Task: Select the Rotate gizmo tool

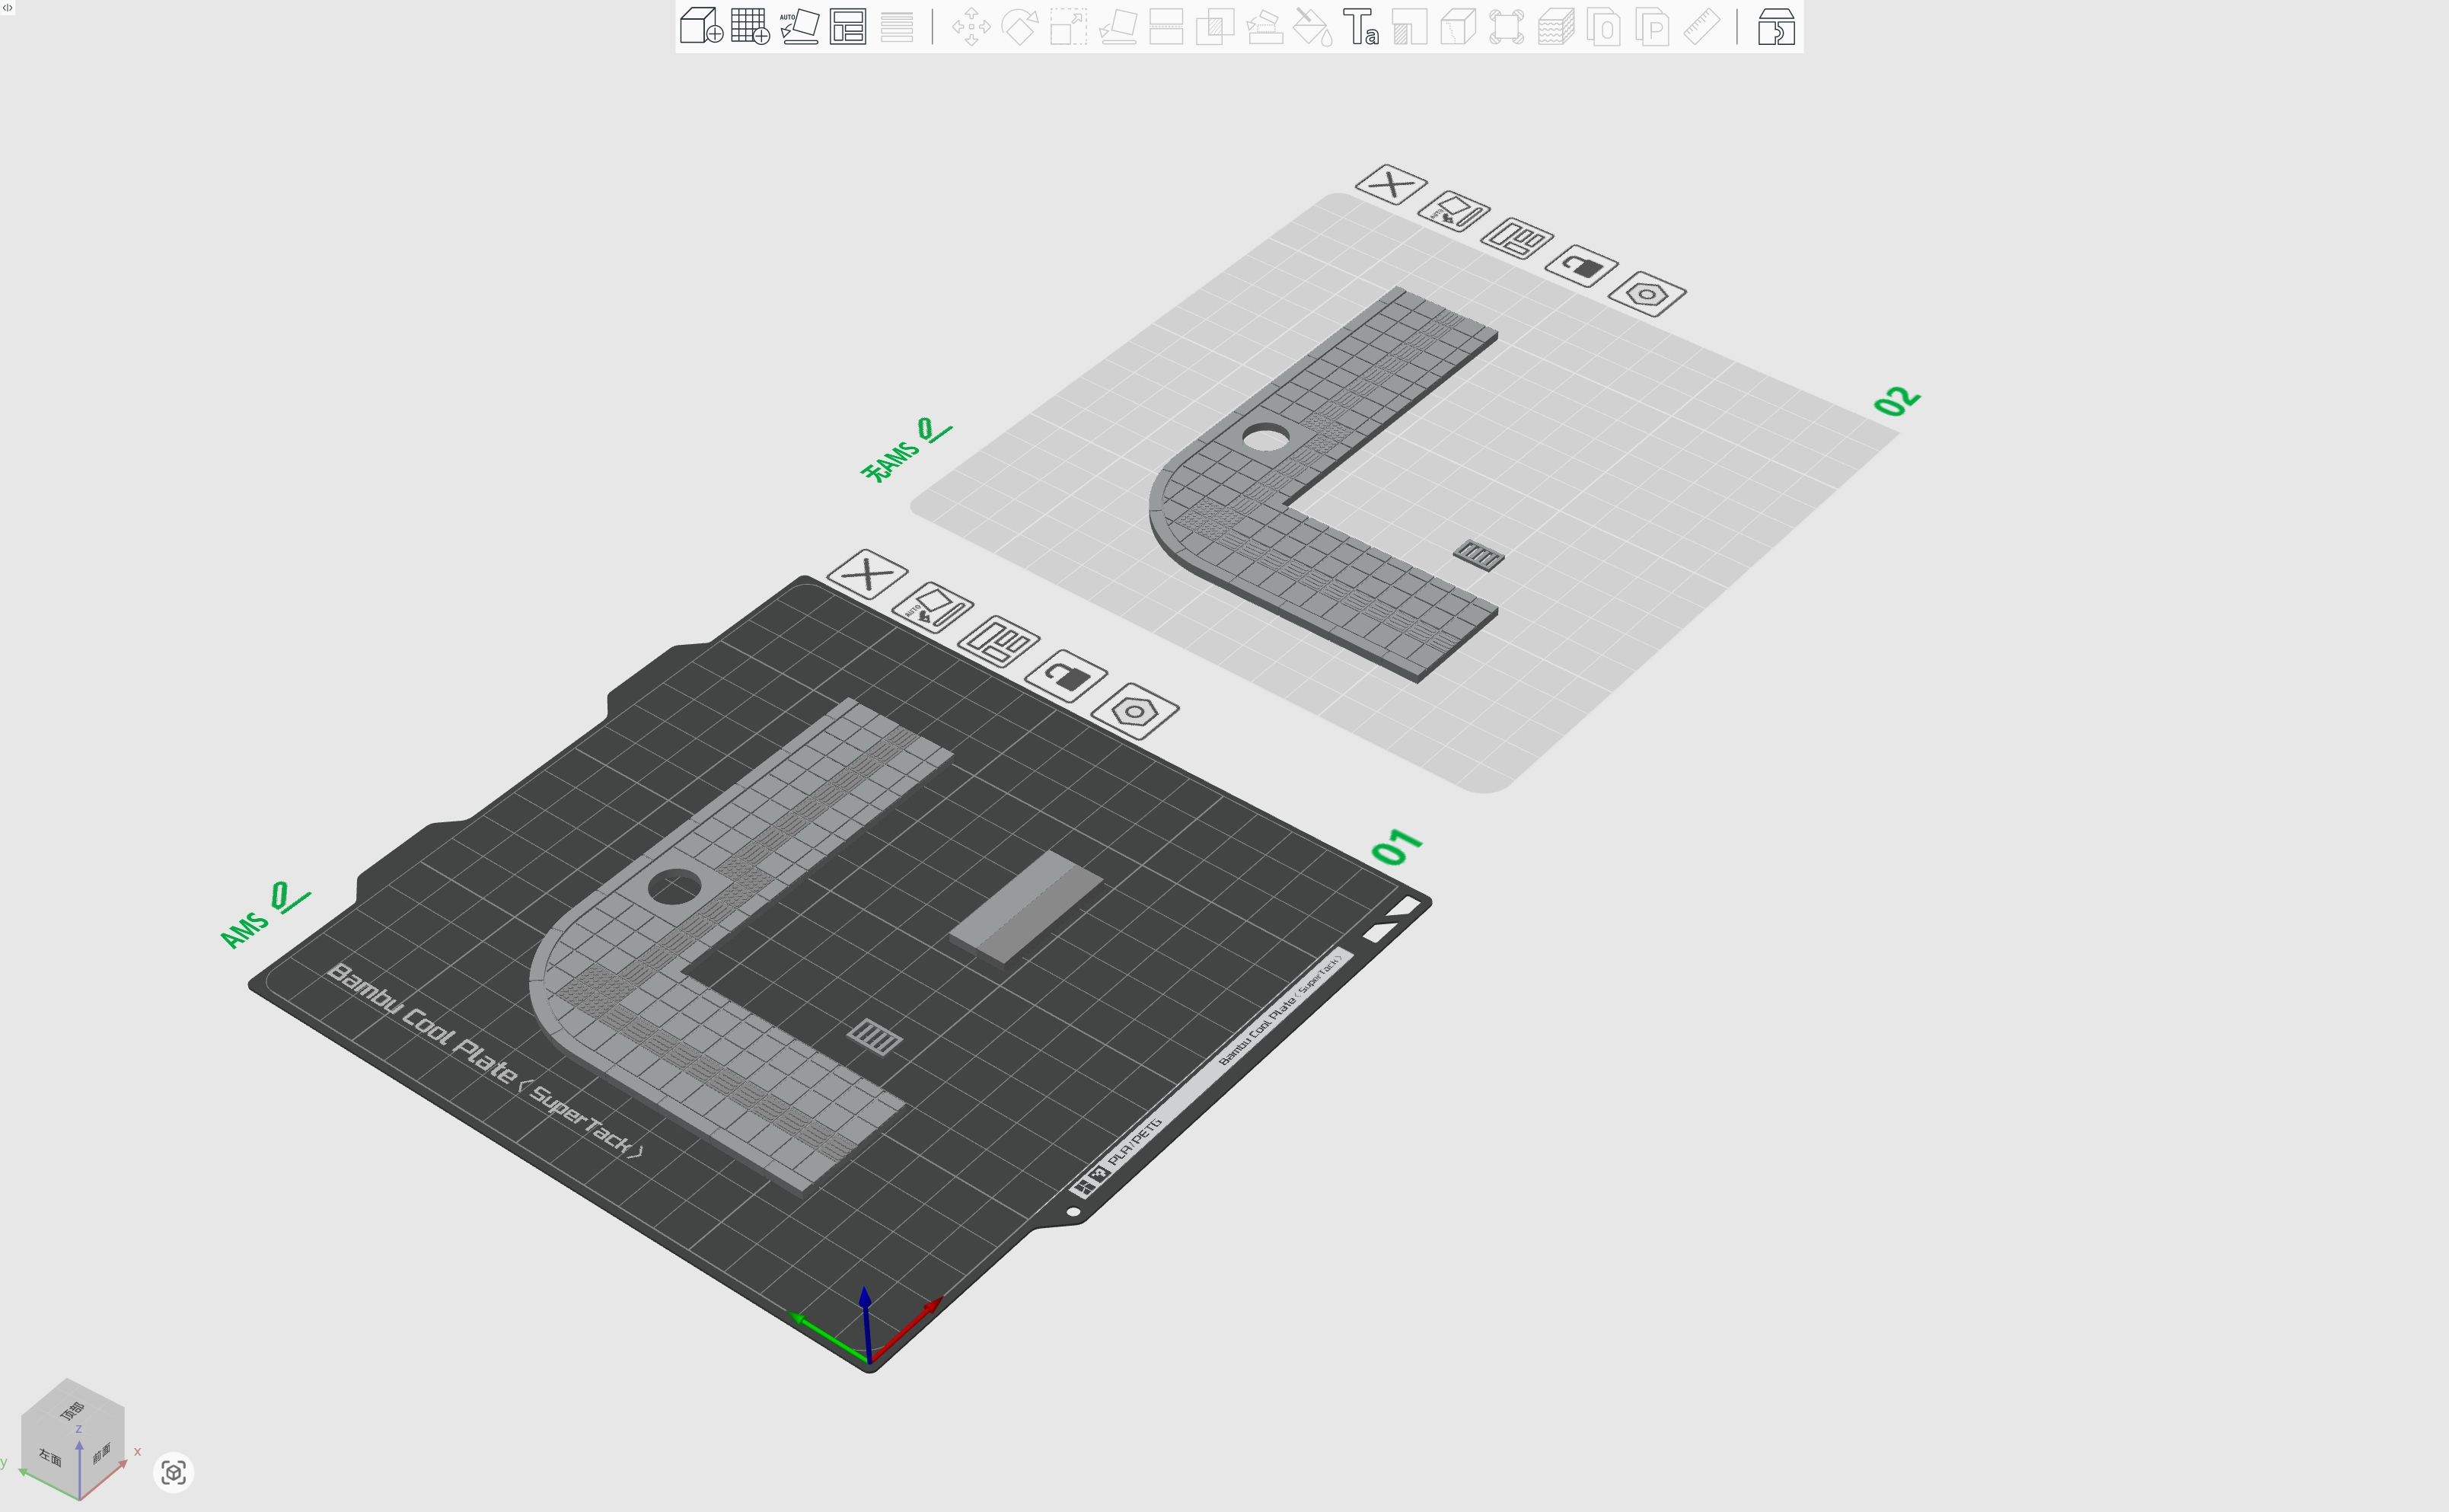Action: click(1019, 26)
